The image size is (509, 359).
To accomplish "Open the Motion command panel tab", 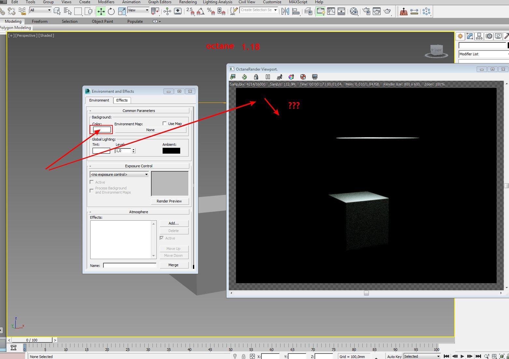I will point(489,36).
